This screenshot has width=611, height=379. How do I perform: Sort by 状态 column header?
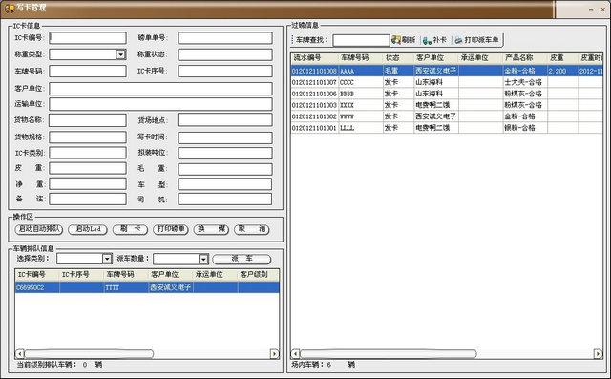pyautogui.click(x=398, y=57)
